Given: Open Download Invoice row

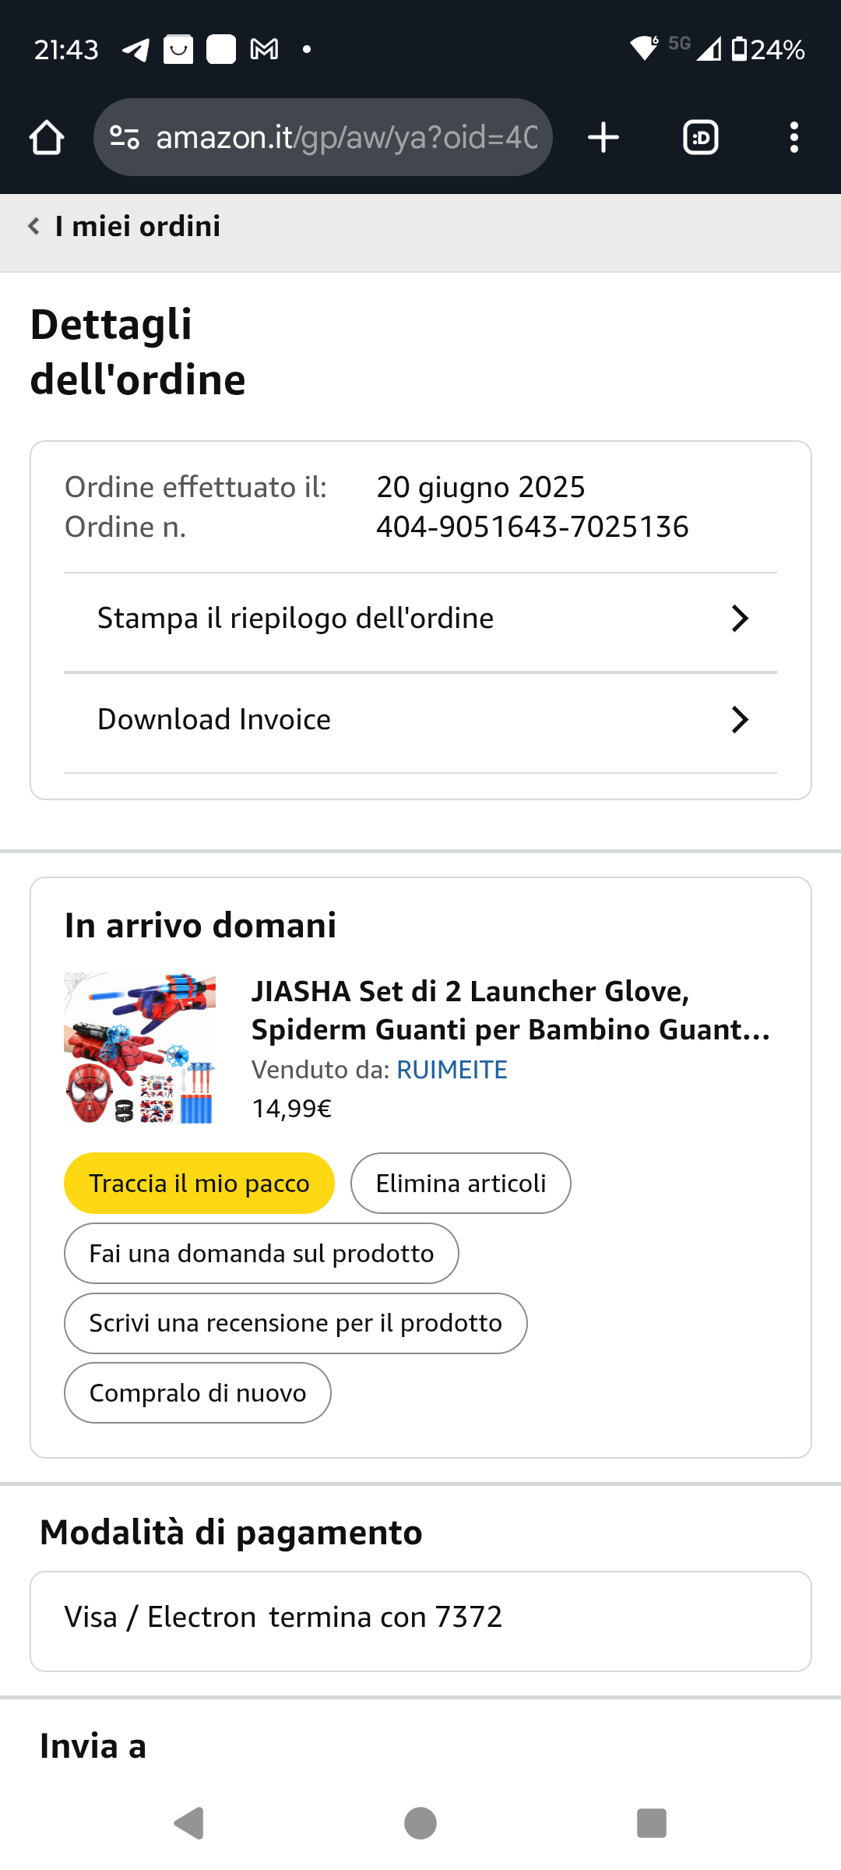Looking at the screenshot, I should pos(214,720).
